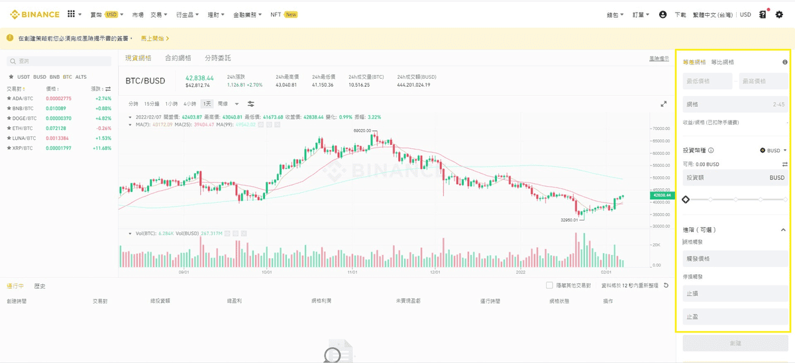Filter pairs by BUSD market
The height and width of the screenshot is (363, 795).
click(40, 77)
